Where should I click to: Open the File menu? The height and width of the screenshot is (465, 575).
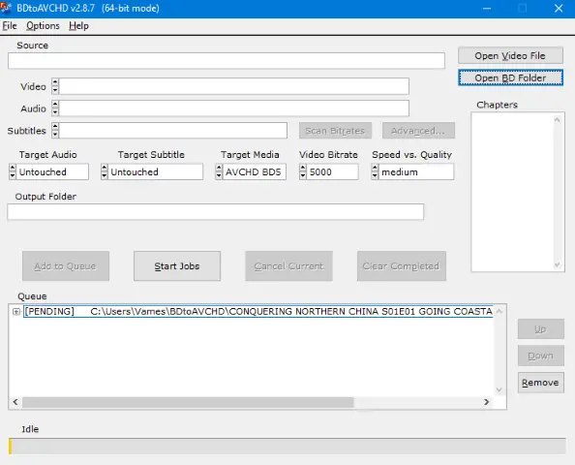10,26
